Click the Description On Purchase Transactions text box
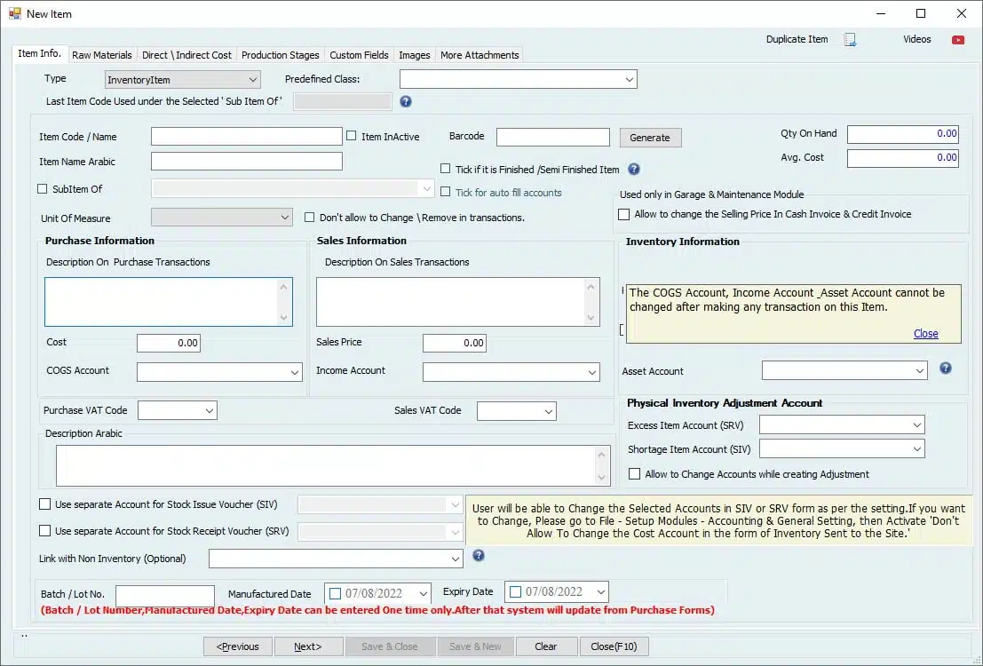This screenshot has height=666, width=983. click(169, 302)
